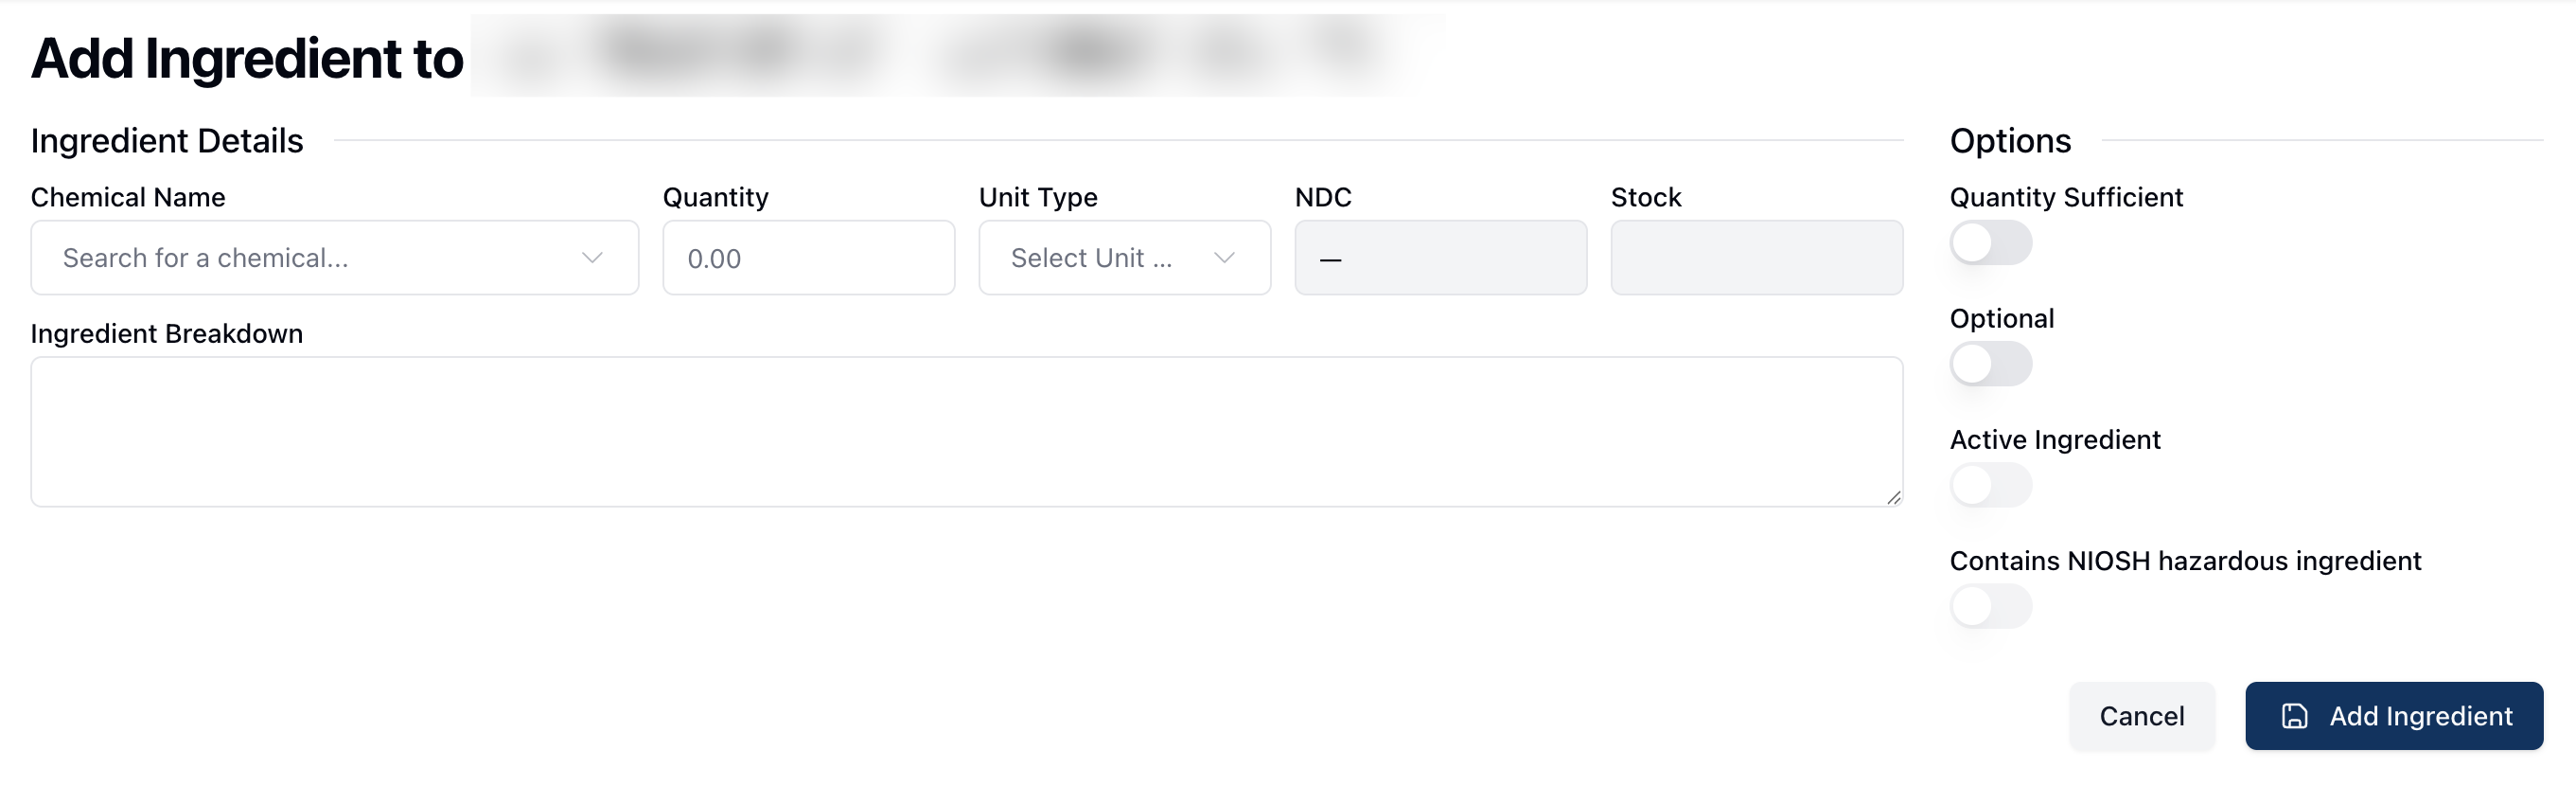
Task: Turn on the Optional toggle
Action: tap(1990, 365)
